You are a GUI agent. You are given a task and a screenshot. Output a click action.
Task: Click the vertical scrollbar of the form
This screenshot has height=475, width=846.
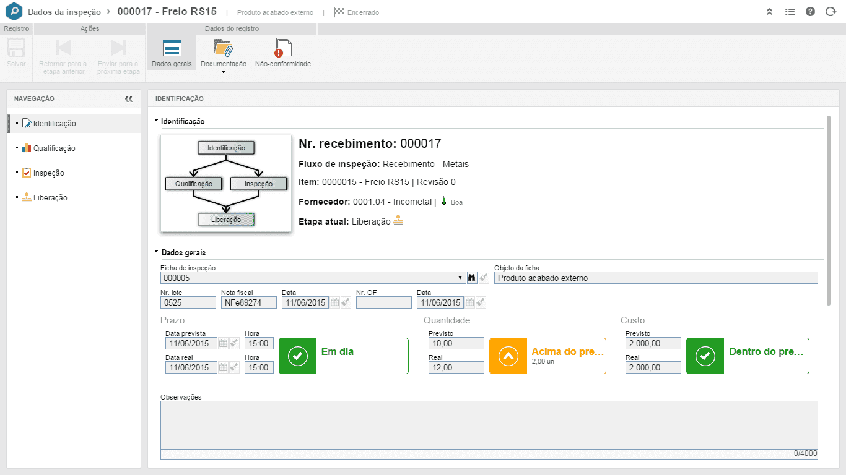coord(829,210)
